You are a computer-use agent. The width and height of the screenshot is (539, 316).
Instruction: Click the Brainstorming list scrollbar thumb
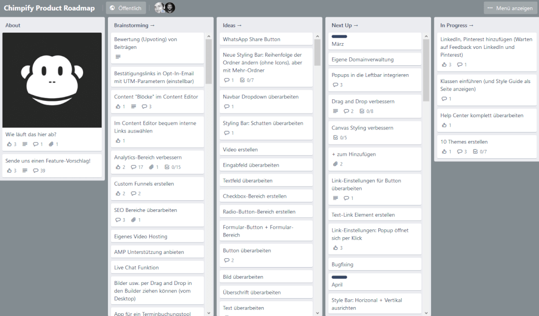208,62
